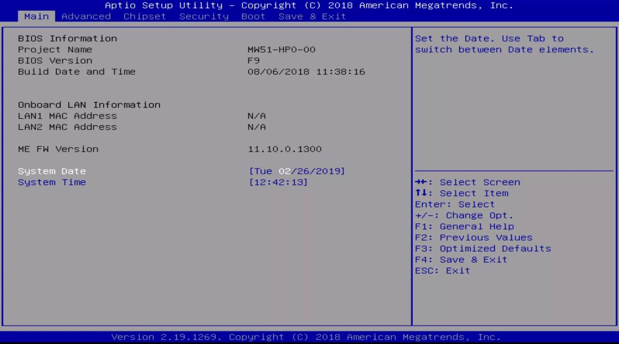Click the 08/06/2018 11:38:16 build value

click(x=306, y=72)
